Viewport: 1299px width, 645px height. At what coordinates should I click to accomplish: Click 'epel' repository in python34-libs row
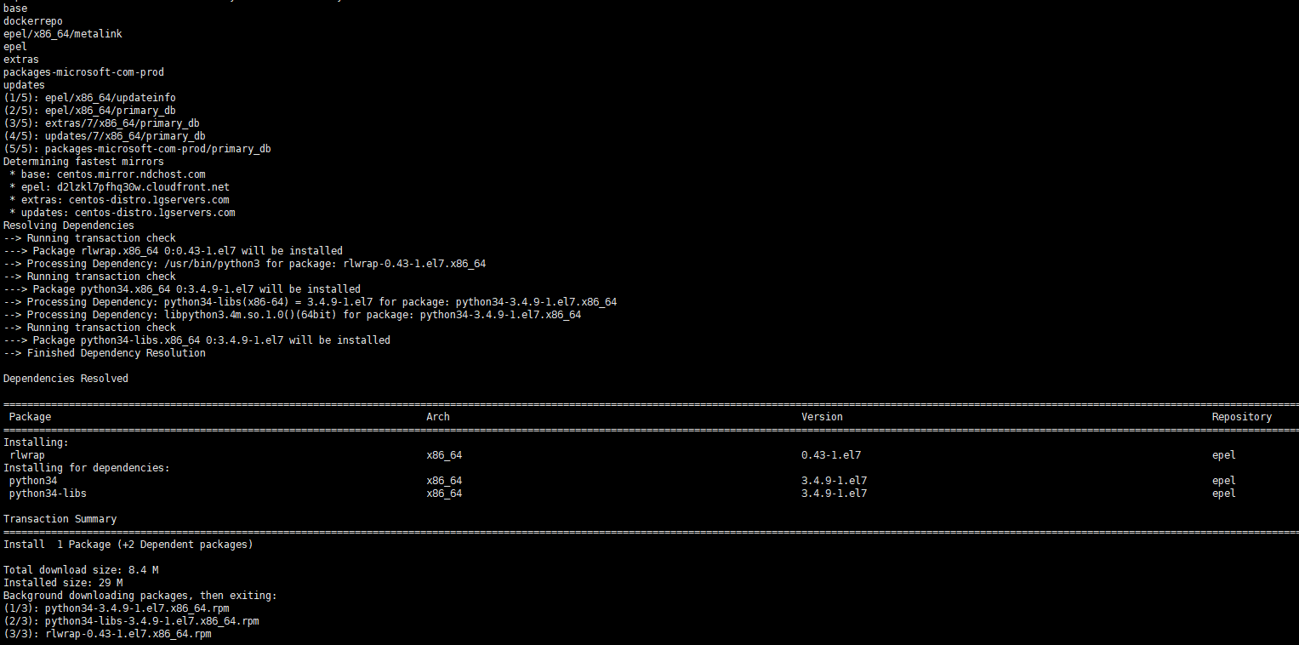click(x=1224, y=494)
